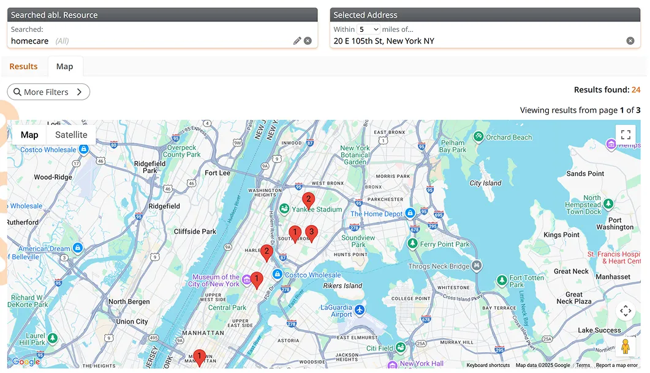Click the Fort Lee map label
Image resolution: width=650 pixels, height=373 pixels.
coord(217,172)
